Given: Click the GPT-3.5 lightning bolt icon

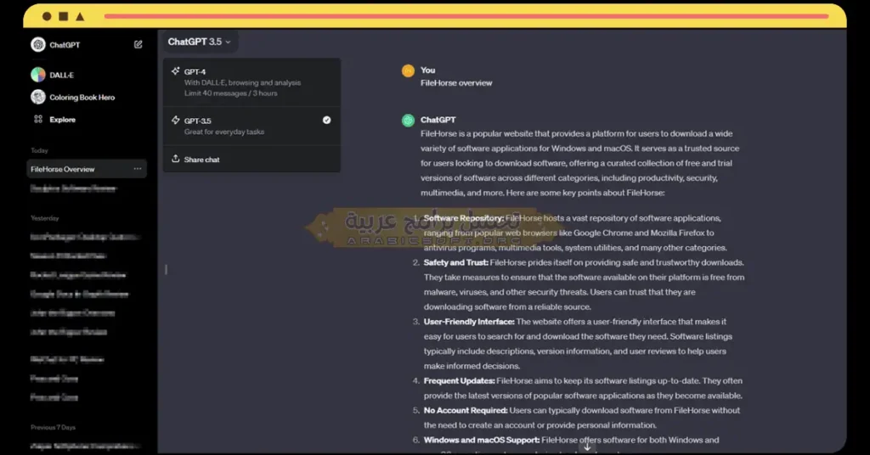Looking at the screenshot, I should (x=175, y=121).
